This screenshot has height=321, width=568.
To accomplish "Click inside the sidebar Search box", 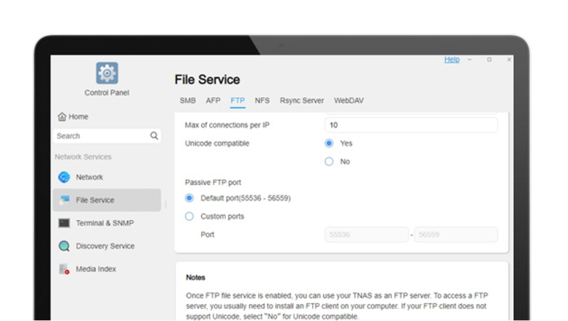I will click(100, 136).
